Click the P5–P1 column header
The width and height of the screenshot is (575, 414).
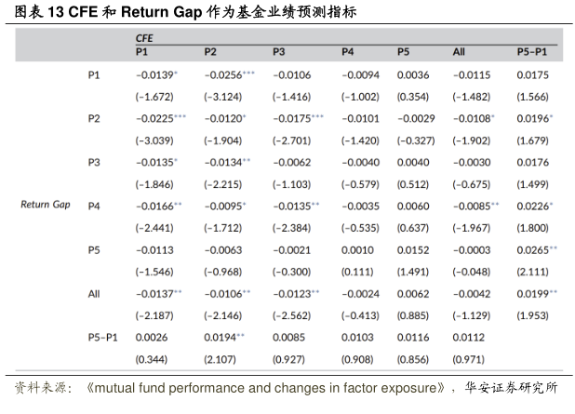[532, 52]
